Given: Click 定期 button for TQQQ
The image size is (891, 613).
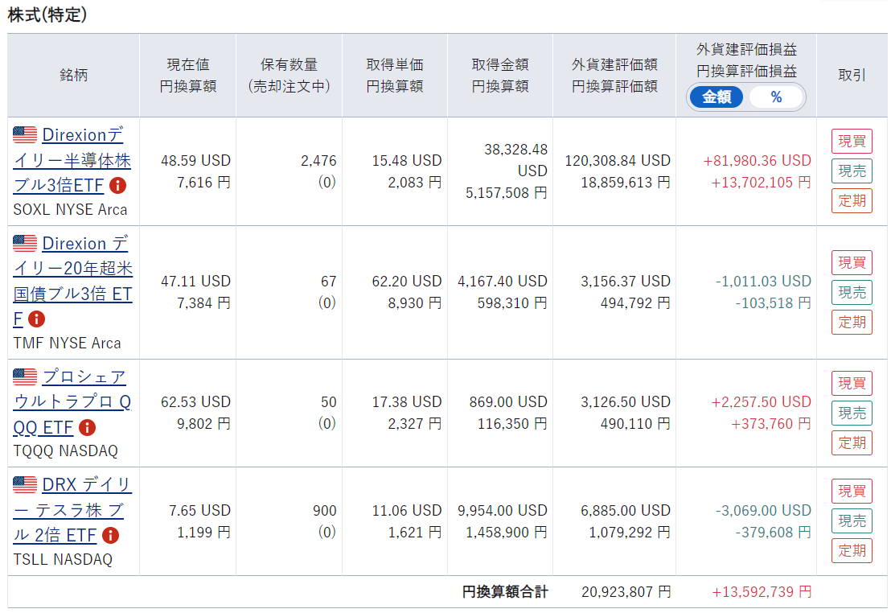Looking at the screenshot, I should tap(852, 442).
